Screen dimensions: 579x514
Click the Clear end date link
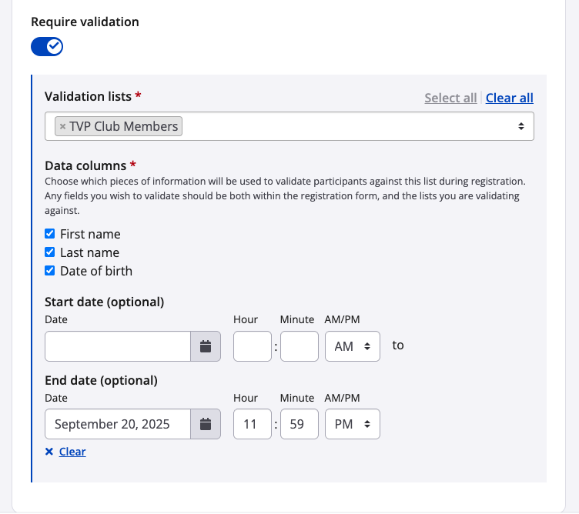point(72,452)
